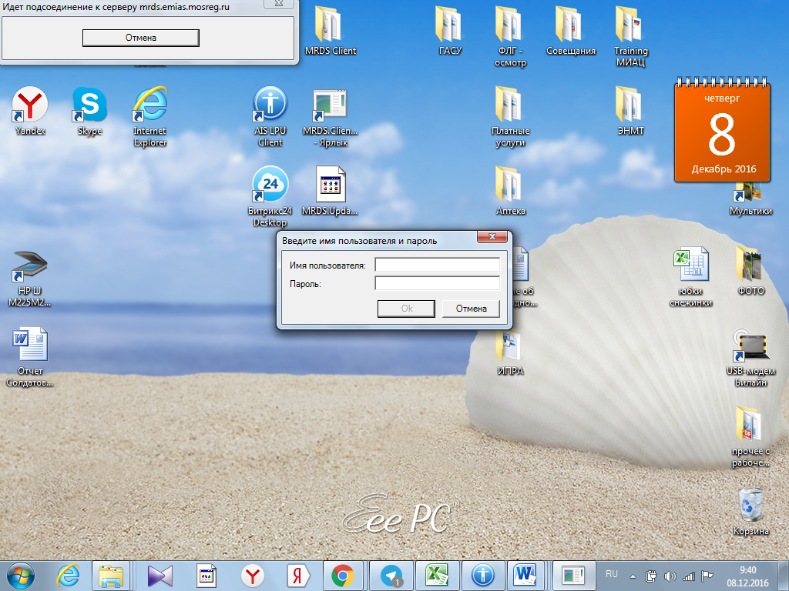Screen dimensions: 789x591
Task: Switch to the Word taskbar window
Action: click(x=524, y=576)
